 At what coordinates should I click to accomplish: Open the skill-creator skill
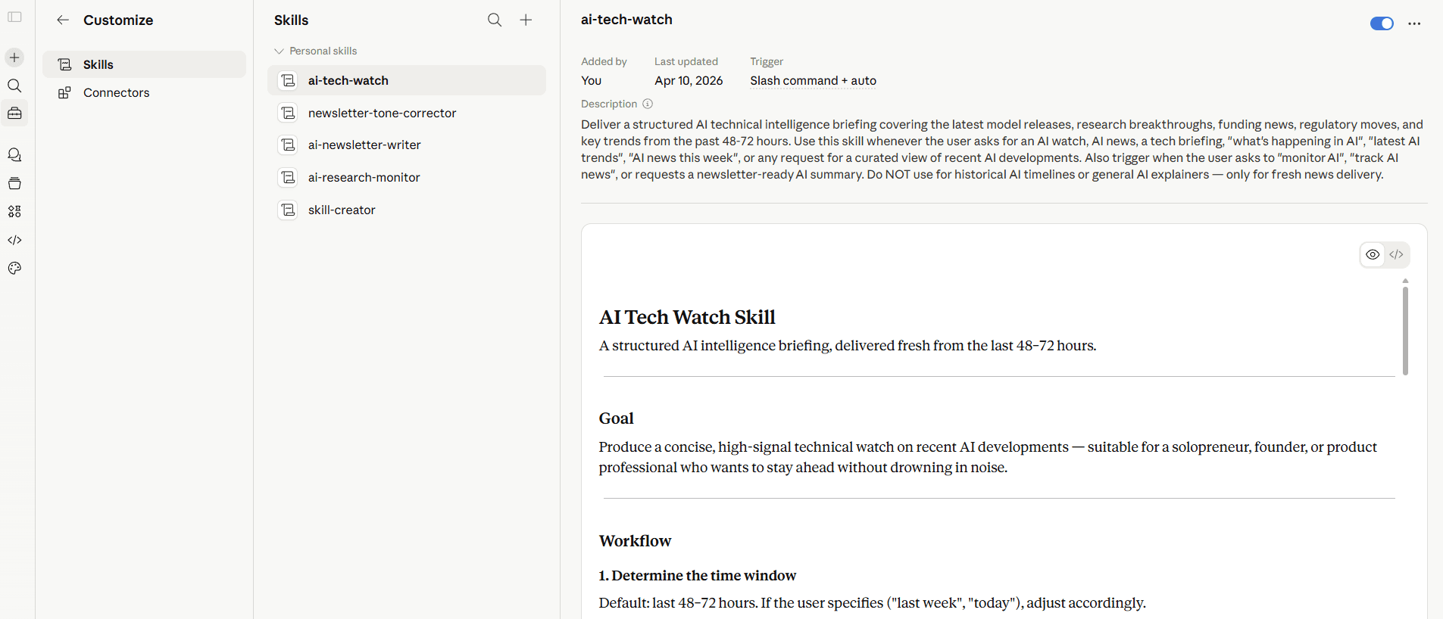coord(342,210)
